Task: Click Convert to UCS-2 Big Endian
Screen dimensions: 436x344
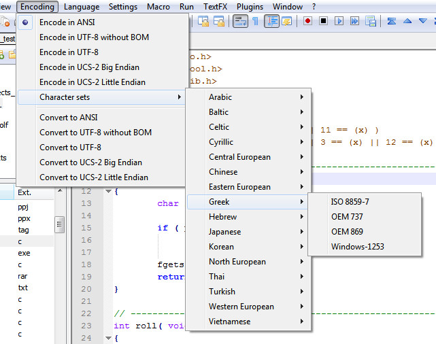Action: point(102,162)
